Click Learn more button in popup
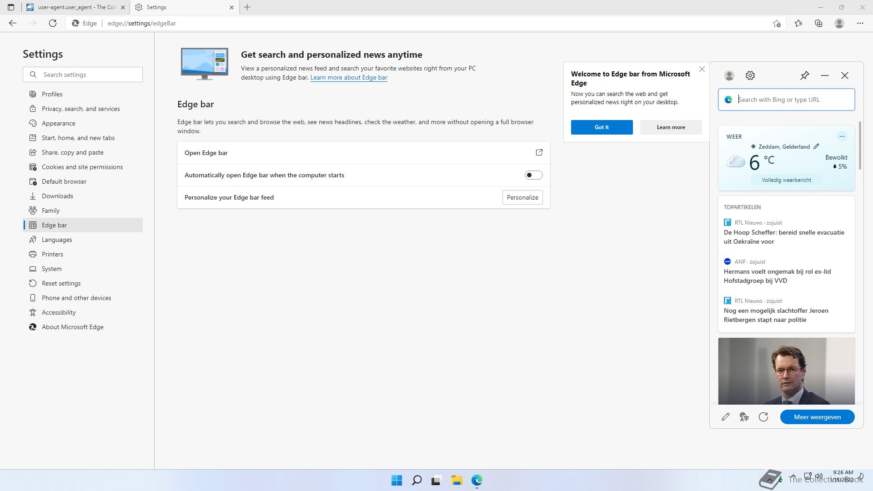 click(x=671, y=127)
